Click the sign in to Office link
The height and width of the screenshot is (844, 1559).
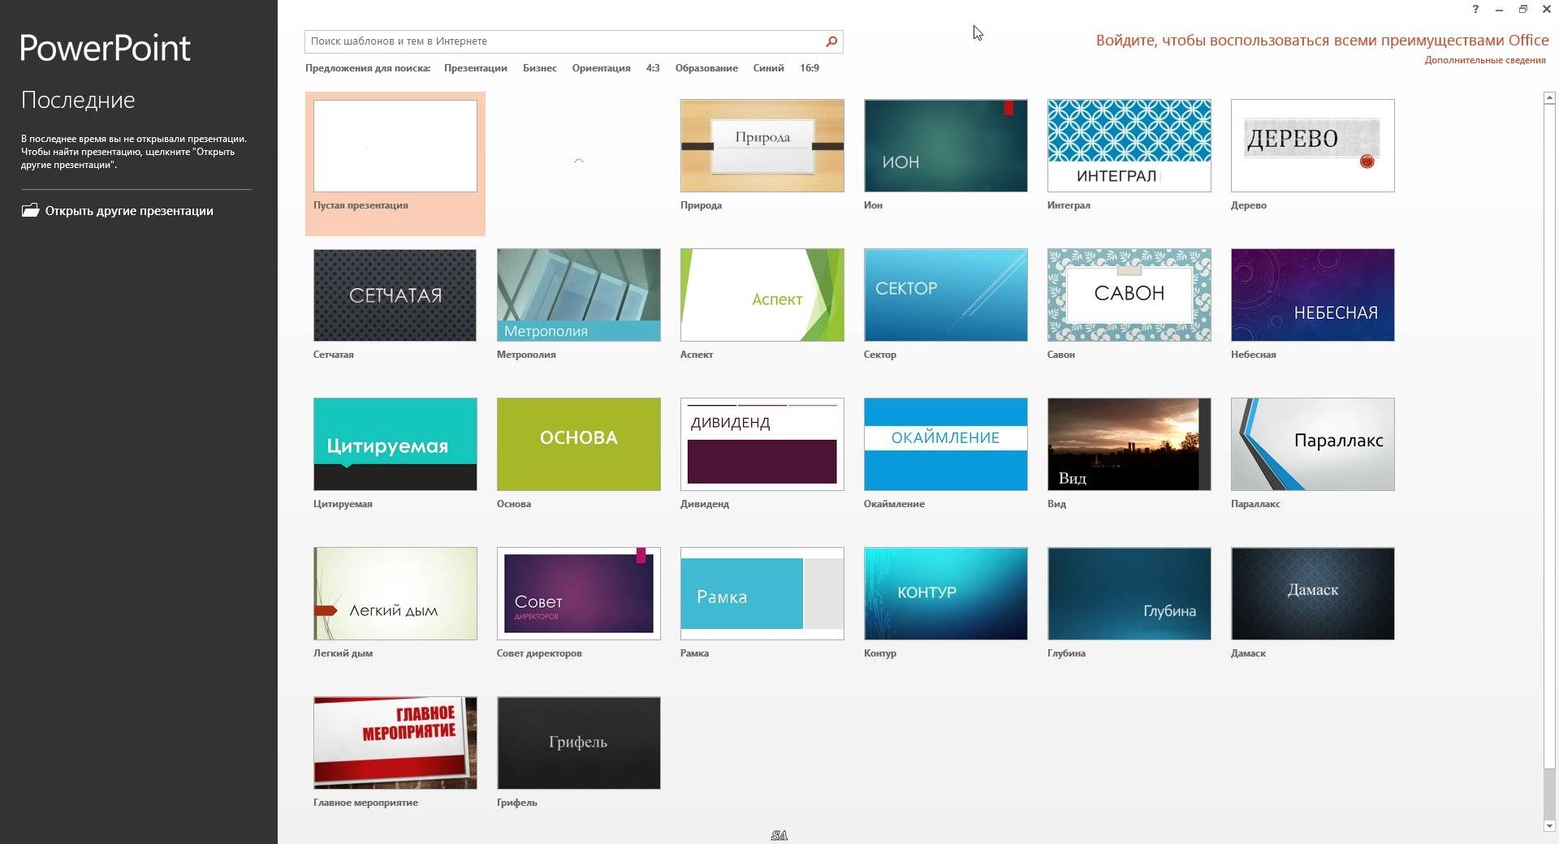click(1322, 41)
